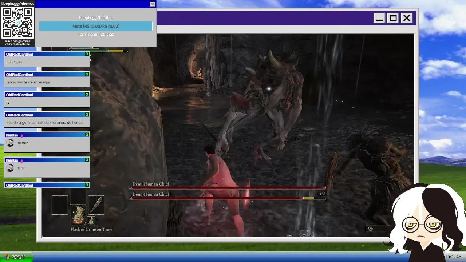The image size is (466, 262).
Task: Minimize the purple game window
Action: coord(379,18)
